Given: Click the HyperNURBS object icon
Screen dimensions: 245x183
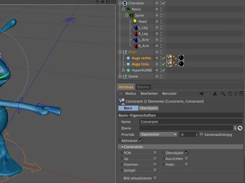Looking at the screenshot, I should pyautogui.click(x=128, y=70).
